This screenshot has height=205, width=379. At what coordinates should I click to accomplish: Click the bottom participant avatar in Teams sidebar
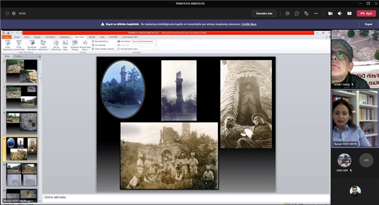tap(355, 191)
